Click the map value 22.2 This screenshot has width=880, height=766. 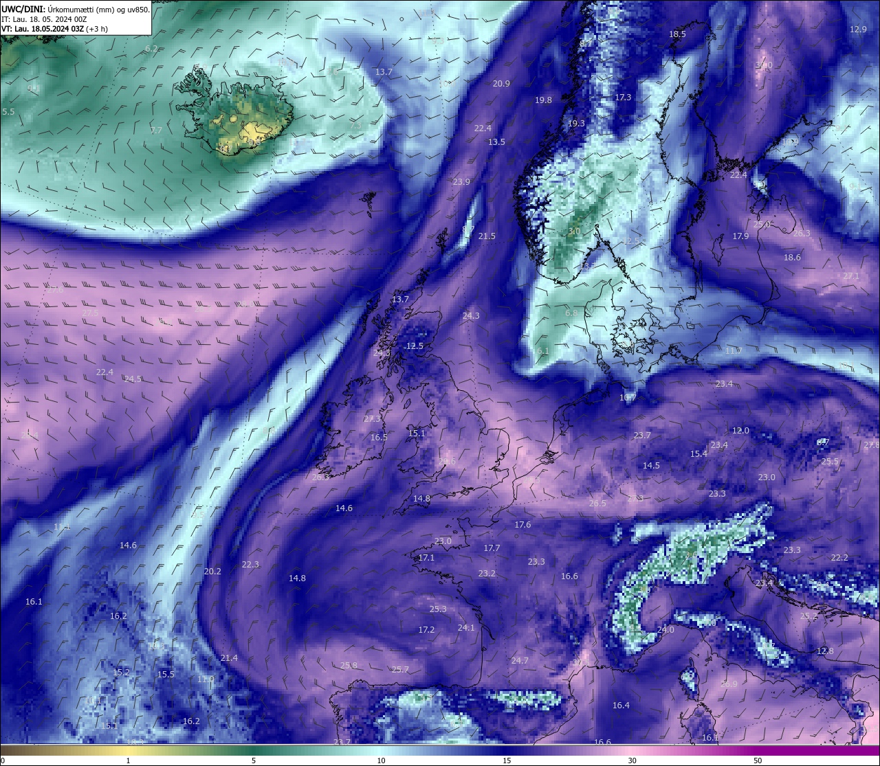[x=839, y=558]
